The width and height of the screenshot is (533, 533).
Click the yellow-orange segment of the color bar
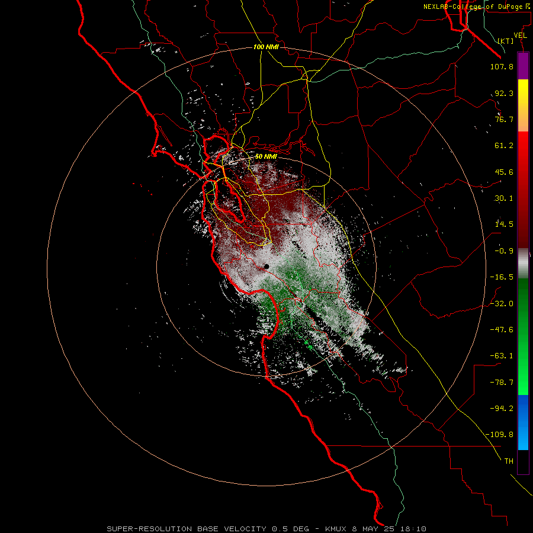point(523,105)
